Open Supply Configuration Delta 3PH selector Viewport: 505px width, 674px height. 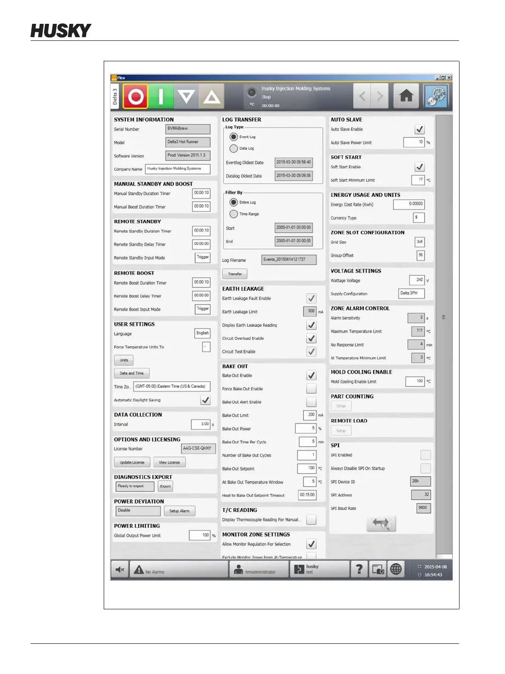[x=411, y=294]
